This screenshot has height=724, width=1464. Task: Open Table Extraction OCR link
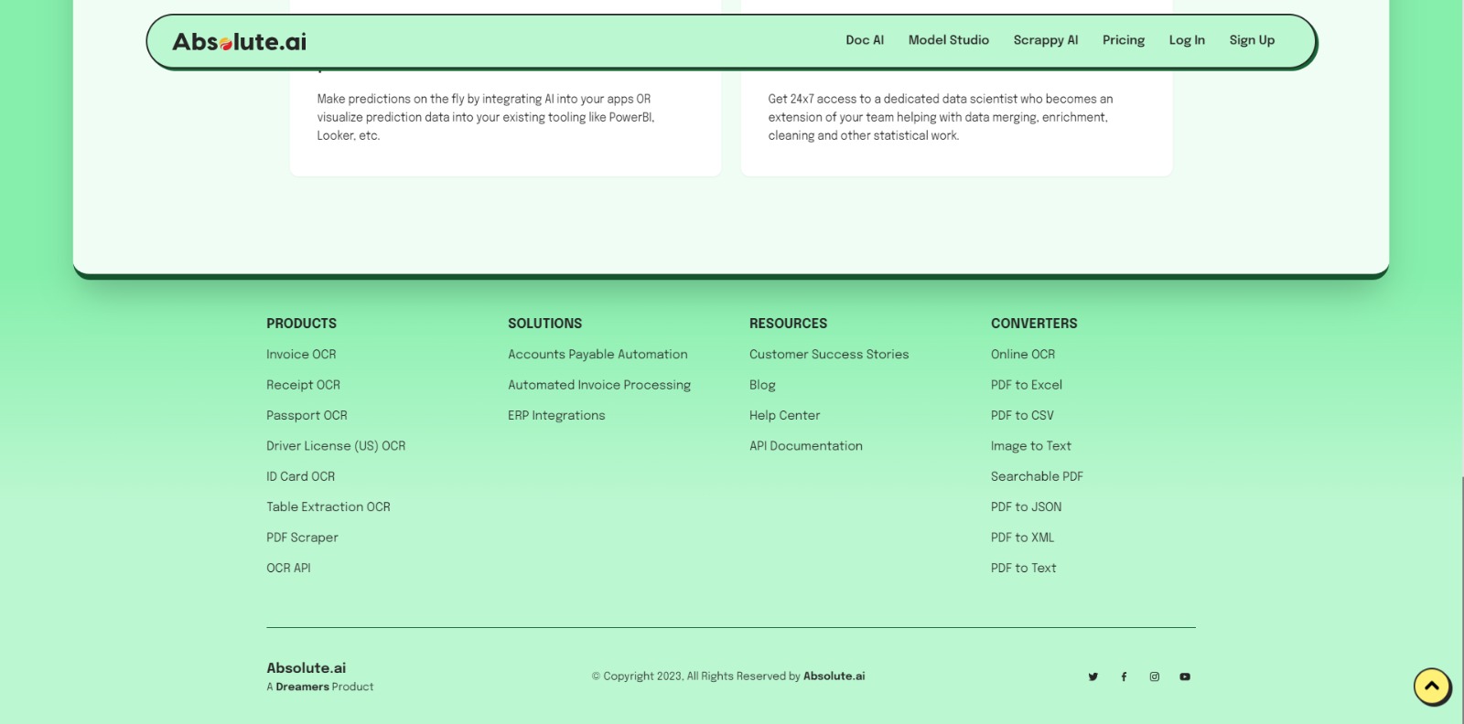pyautogui.click(x=328, y=506)
